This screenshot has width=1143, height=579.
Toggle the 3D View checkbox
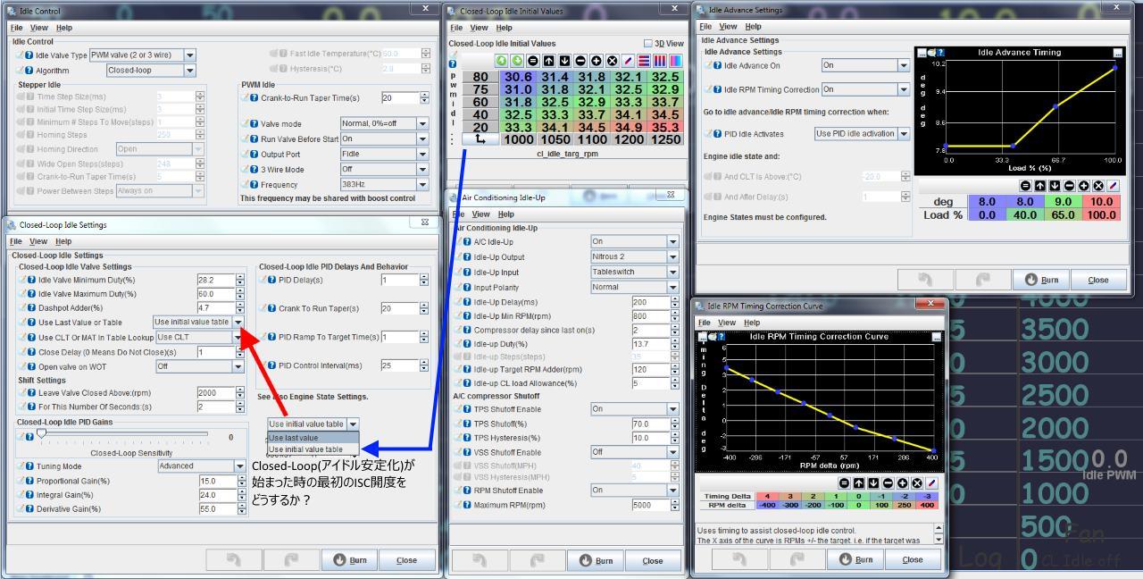(648, 43)
